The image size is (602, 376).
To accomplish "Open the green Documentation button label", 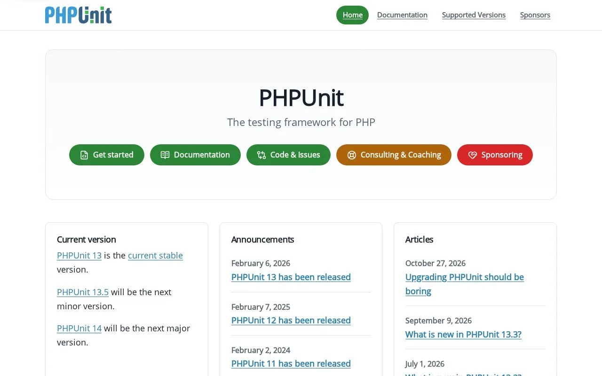I will [202, 155].
